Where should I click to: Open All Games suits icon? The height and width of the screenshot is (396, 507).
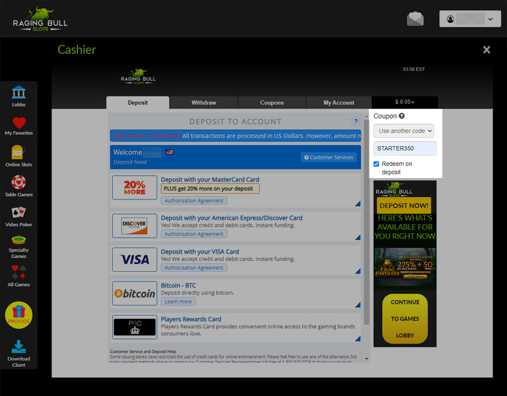tap(18, 272)
